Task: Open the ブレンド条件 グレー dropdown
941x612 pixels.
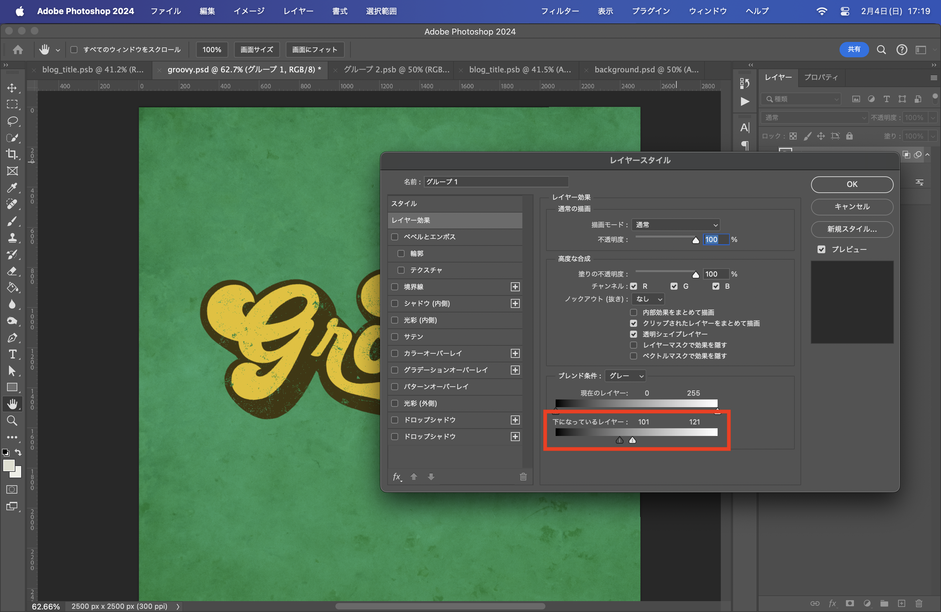Action: [x=625, y=375]
